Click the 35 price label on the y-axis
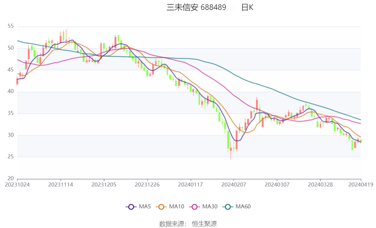376x228 pixels. tap(11, 113)
